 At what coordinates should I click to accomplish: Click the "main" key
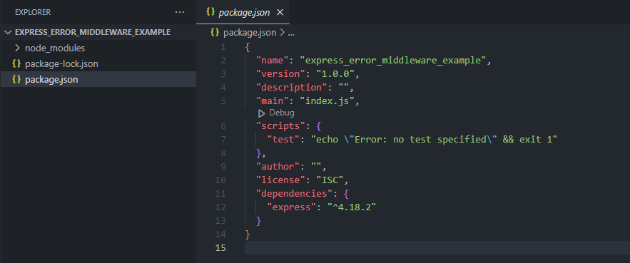tap(273, 100)
